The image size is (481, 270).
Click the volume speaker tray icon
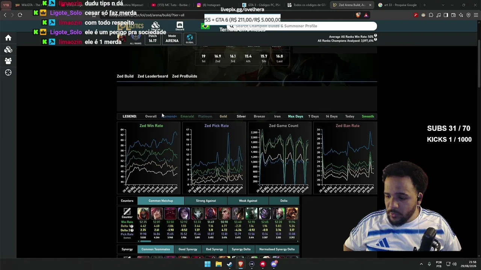pos(454,264)
